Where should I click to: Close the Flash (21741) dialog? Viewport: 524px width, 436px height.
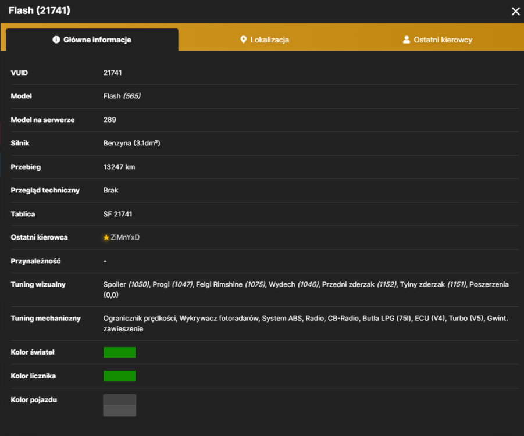pos(515,12)
